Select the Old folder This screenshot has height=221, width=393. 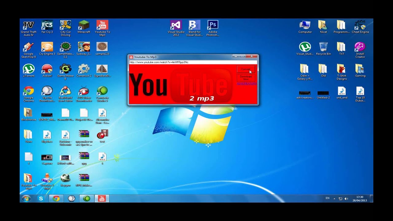click(x=323, y=71)
